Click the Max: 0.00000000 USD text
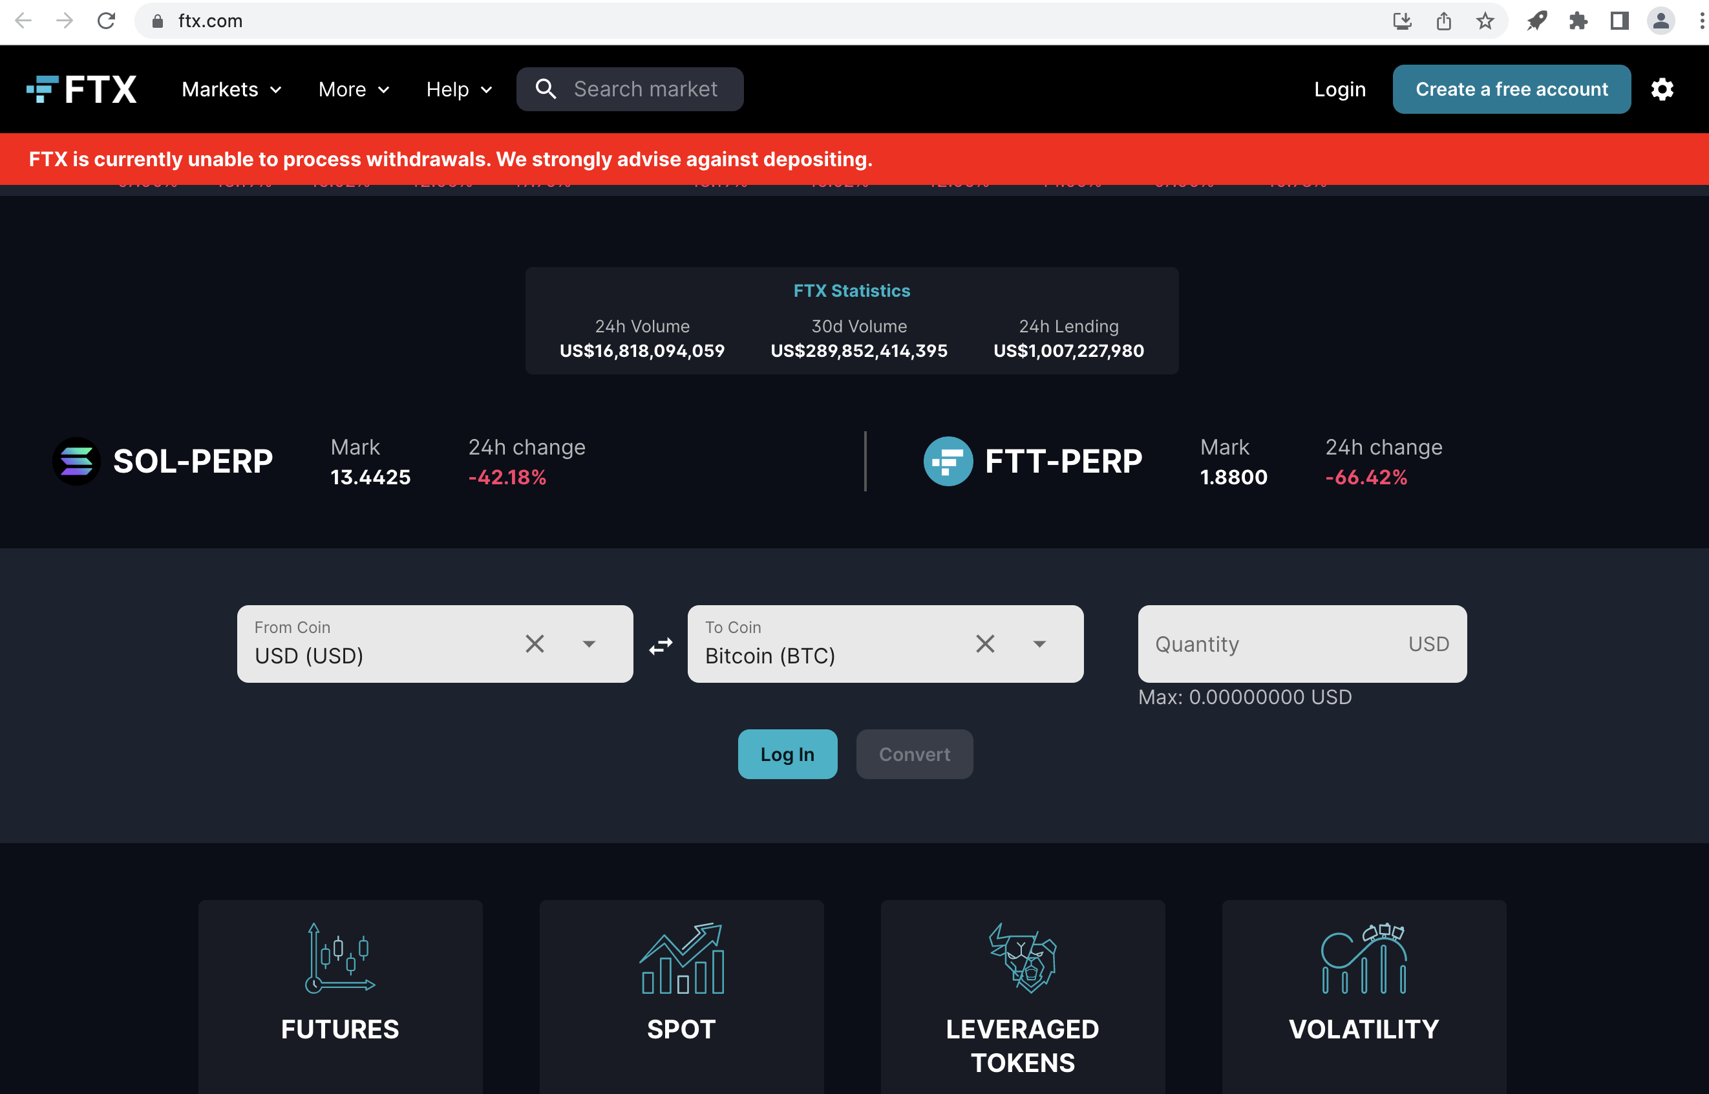Image resolution: width=1709 pixels, height=1094 pixels. [x=1245, y=697]
